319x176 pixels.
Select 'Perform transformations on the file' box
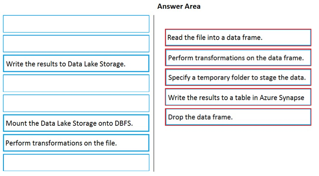76,143
